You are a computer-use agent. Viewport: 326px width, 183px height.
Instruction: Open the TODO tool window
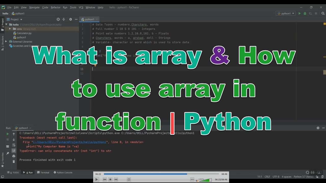[x=13, y=173]
